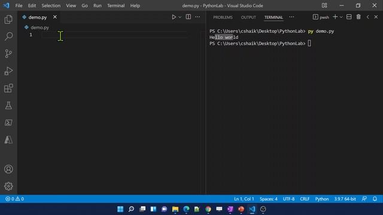Open the Terminal menu

[x=115, y=5]
